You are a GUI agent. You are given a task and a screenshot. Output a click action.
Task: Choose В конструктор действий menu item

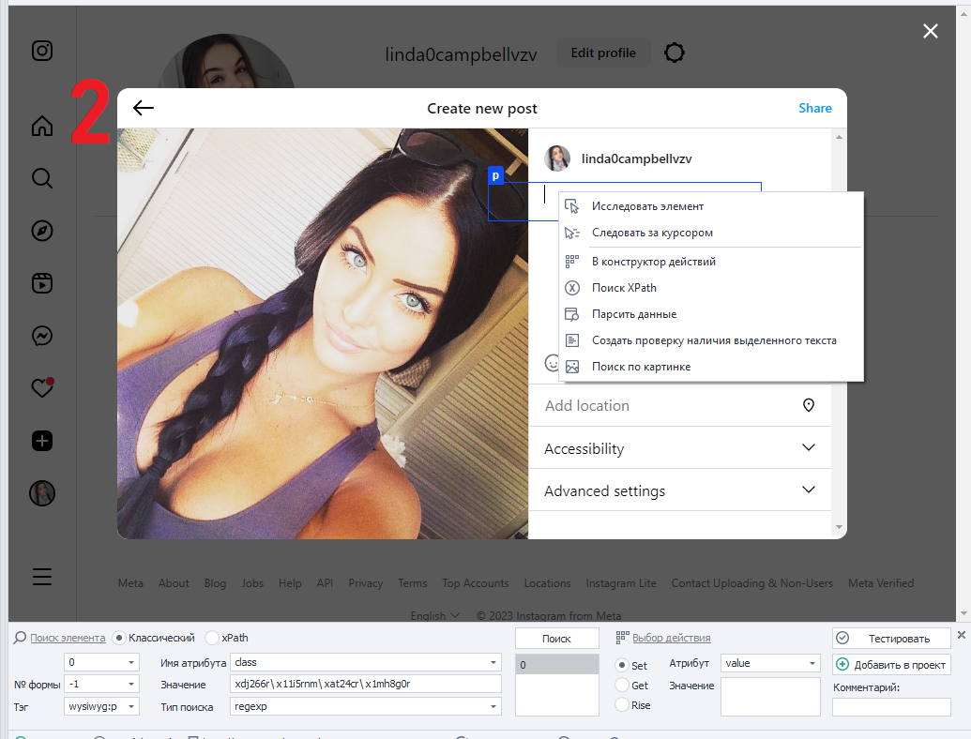(x=711, y=262)
